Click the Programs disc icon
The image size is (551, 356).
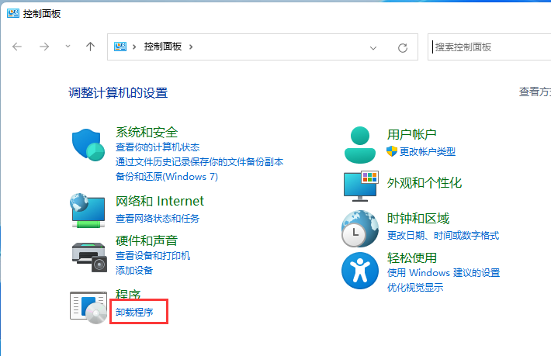pyautogui.click(x=88, y=308)
